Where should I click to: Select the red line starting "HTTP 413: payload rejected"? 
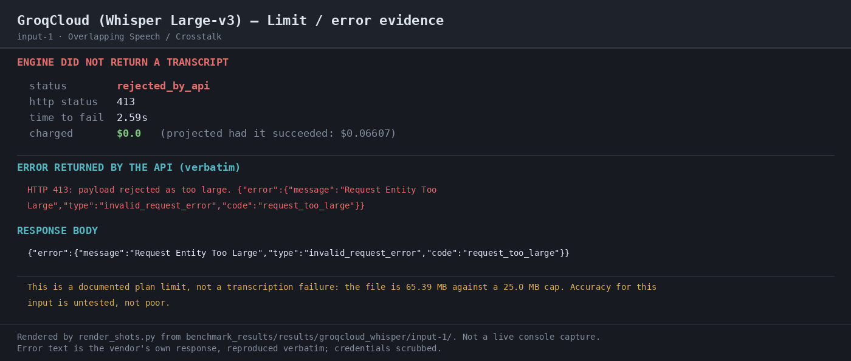point(232,190)
